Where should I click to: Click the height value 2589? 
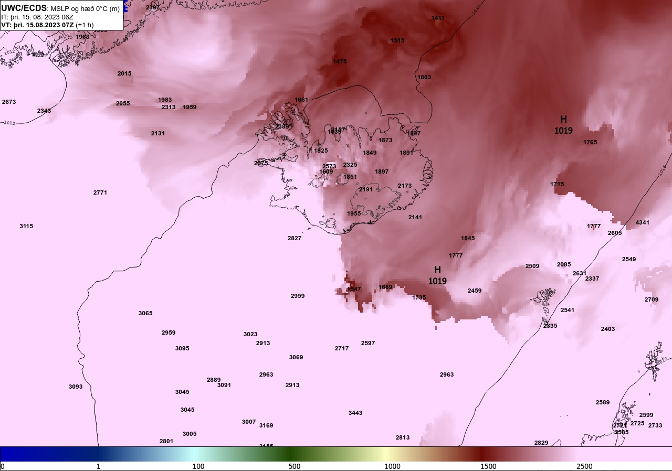pos(603,402)
